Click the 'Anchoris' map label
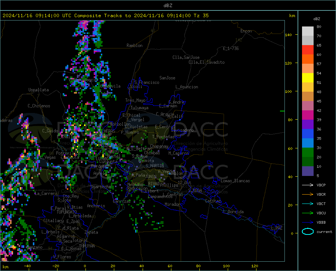The width and height of the screenshot is (336, 271). [96, 206]
